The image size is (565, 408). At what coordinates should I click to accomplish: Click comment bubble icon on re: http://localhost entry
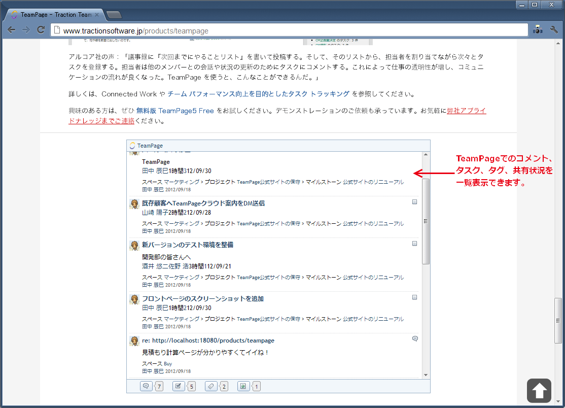click(x=415, y=339)
